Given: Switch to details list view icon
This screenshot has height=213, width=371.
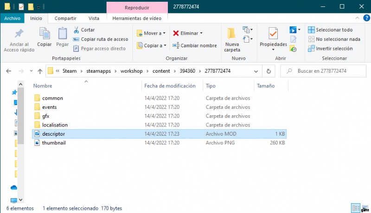Looking at the screenshot, I should (355, 207).
